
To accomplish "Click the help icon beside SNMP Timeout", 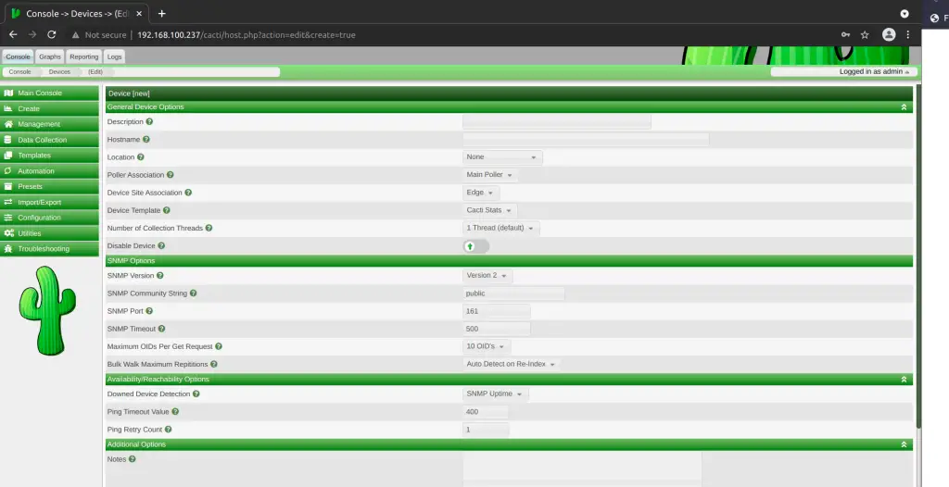I will click(161, 329).
